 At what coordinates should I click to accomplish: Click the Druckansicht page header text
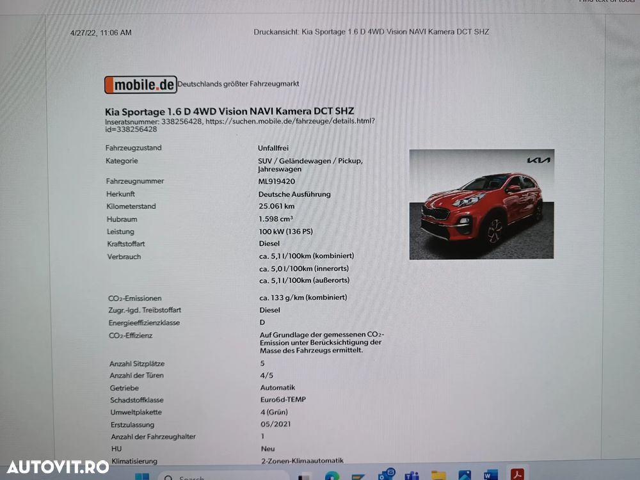point(371,32)
